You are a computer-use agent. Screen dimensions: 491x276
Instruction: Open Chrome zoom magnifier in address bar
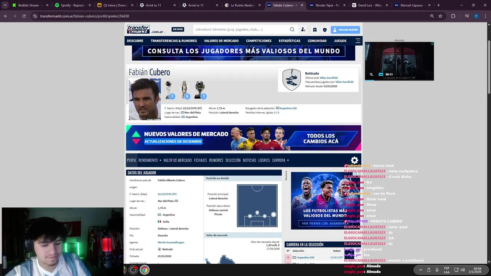(x=432, y=16)
